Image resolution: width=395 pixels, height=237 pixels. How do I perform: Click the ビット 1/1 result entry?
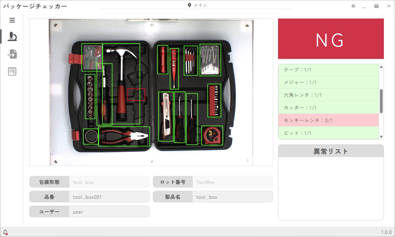click(328, 133)
